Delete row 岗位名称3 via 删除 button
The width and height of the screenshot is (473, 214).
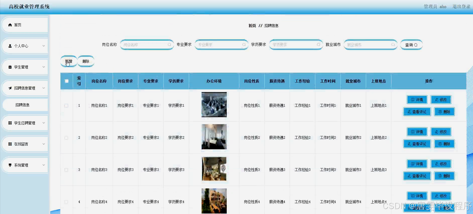[444, 176]
